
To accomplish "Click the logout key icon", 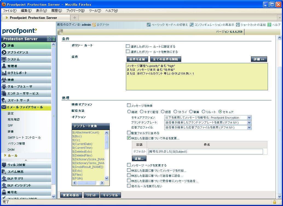I will pyautogui.click(x=94, y=25).
